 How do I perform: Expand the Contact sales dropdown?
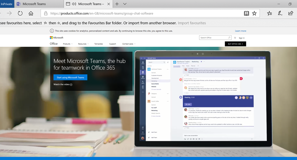(129, 44)
